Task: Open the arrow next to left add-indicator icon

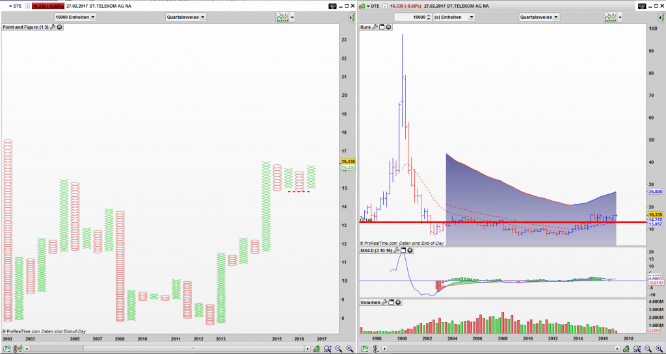Action: (x=292, y=18)
